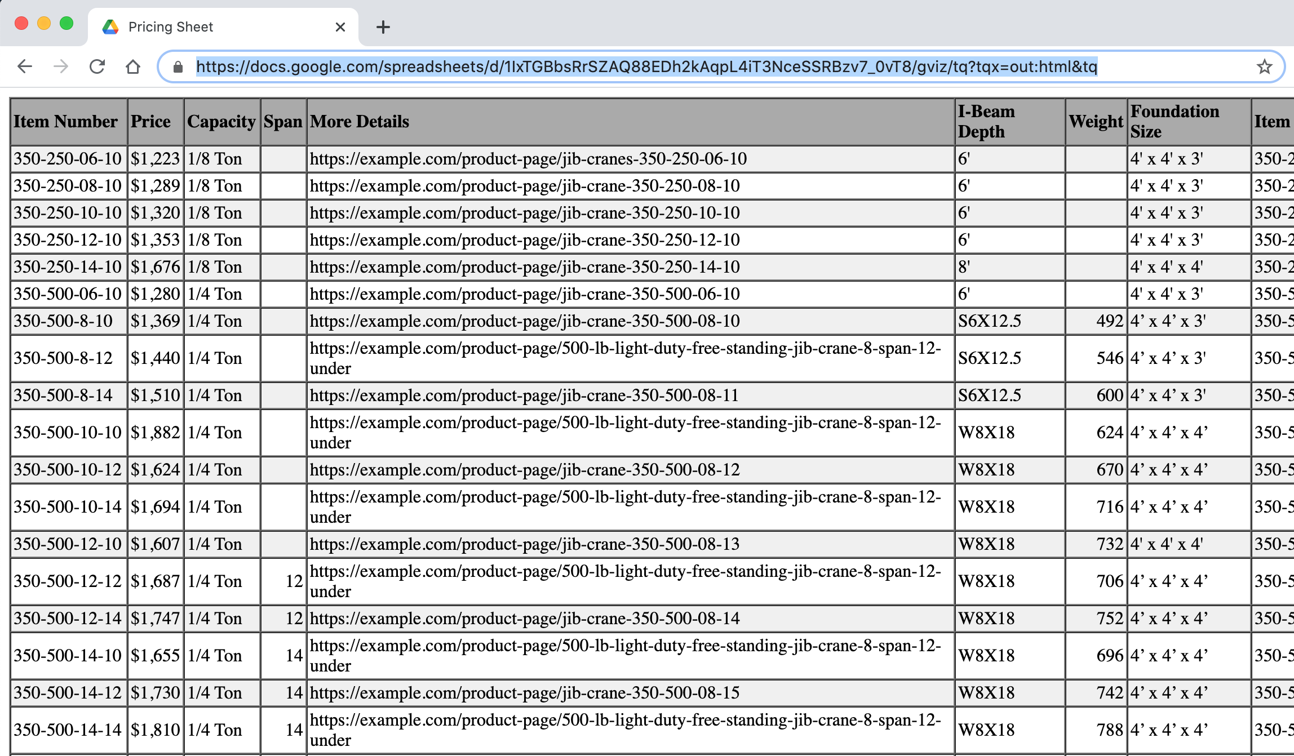Click the jib-cranes-350-250-06-10 URL text

[528, 159]
